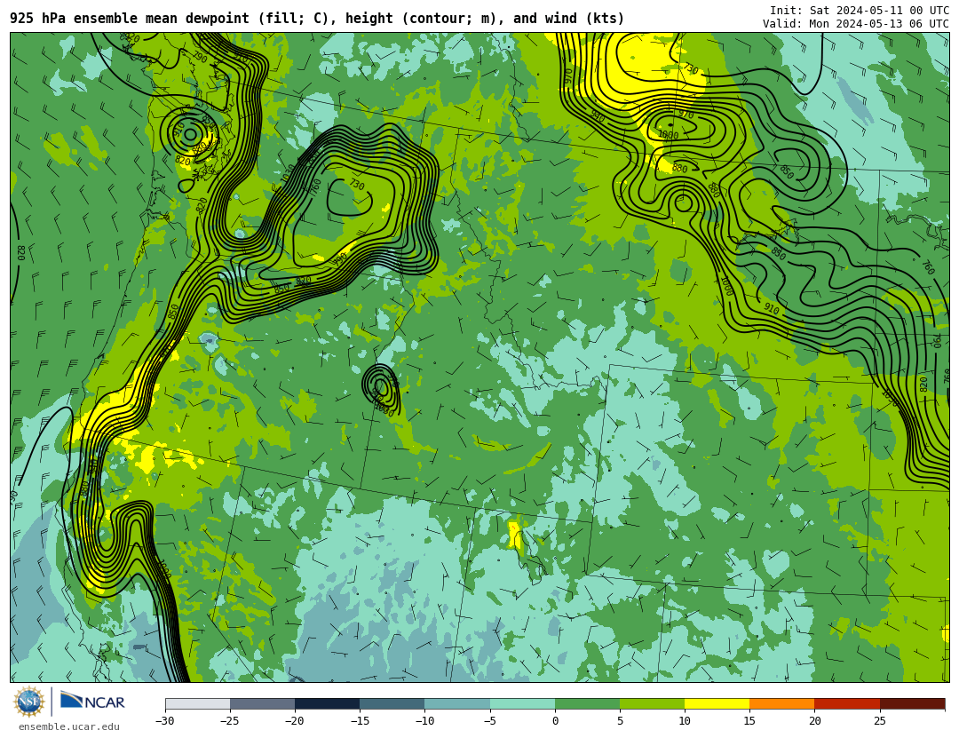
Task: Click the Init: Sat 2024-05-11 00 UTC text
Action: pos(860,11)
